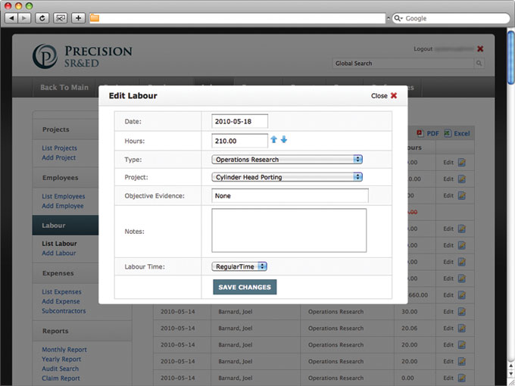Decrease hours with the down arrow
Image resolution: width=515 pixels, height=386 pixels.
284,139
